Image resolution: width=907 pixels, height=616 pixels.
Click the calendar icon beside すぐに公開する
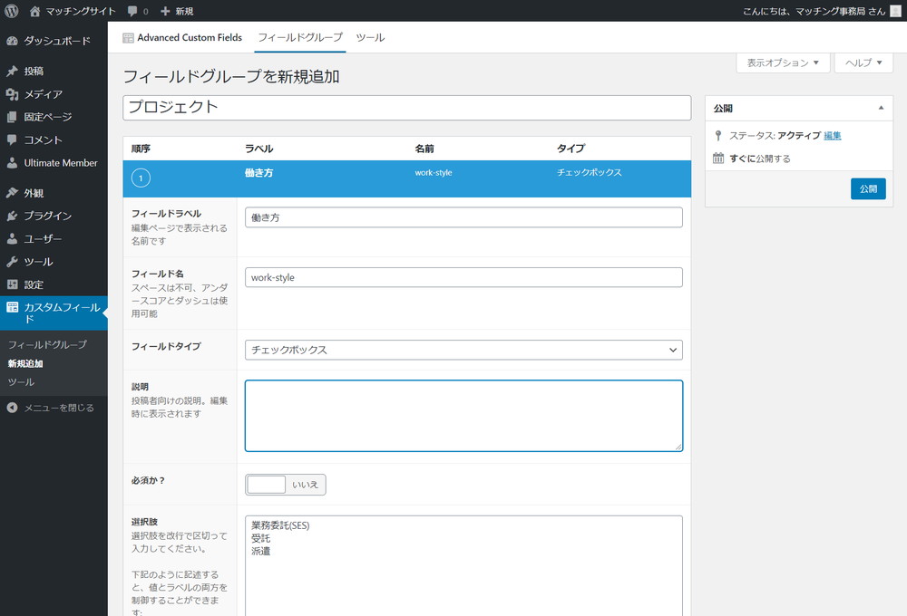(717, 159)
